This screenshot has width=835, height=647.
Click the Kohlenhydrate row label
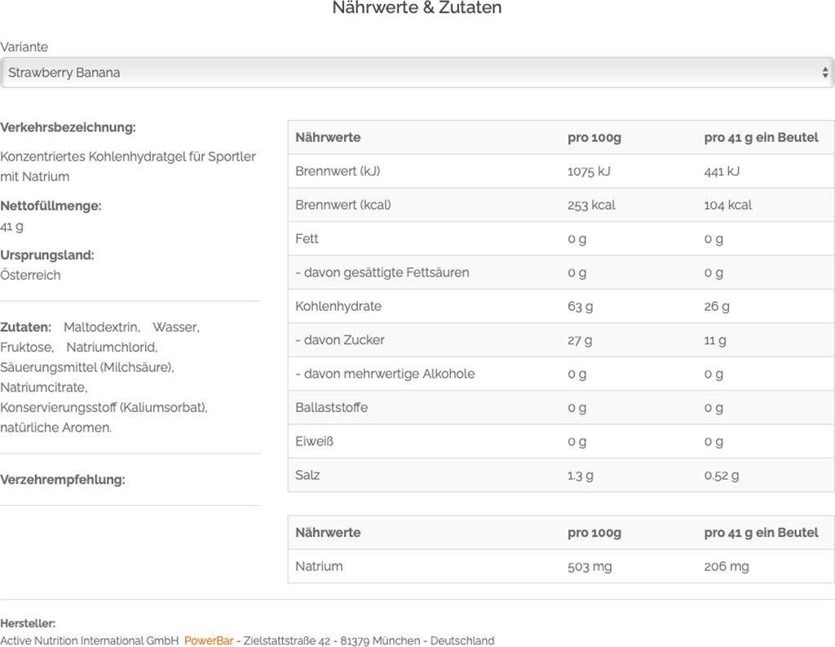point(338,306)
